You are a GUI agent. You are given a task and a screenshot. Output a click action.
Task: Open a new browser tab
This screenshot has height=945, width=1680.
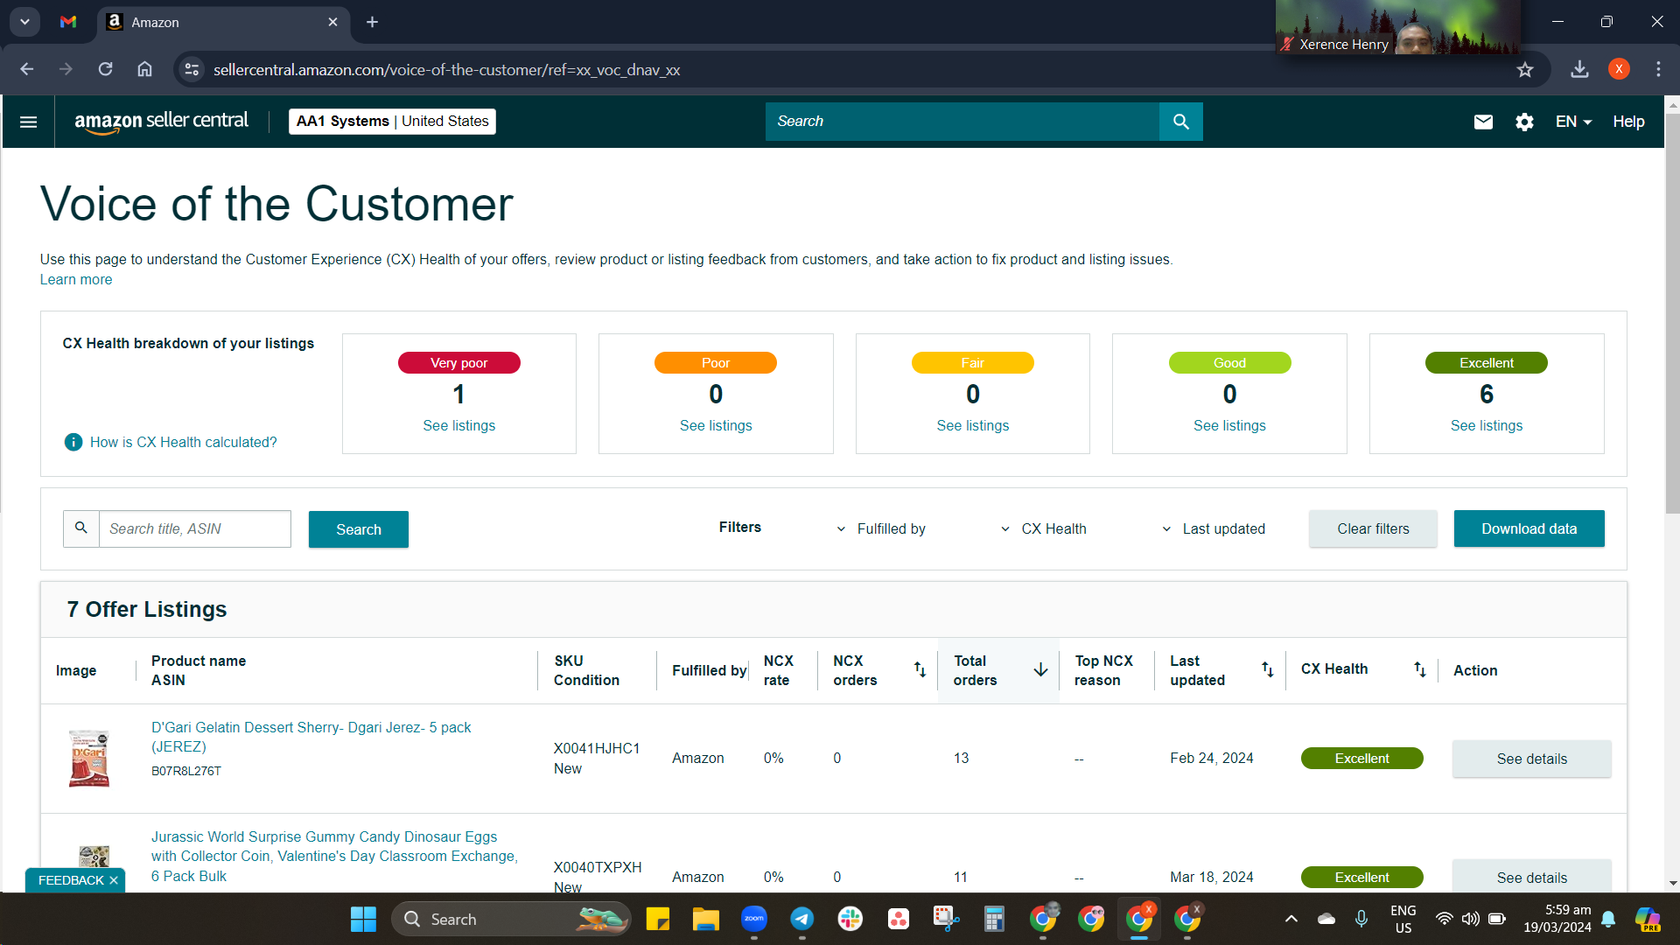(x=372, y=22)
